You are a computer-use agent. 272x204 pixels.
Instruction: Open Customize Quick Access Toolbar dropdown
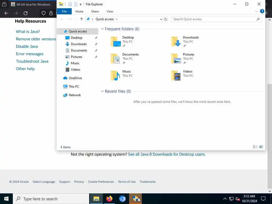80,4
